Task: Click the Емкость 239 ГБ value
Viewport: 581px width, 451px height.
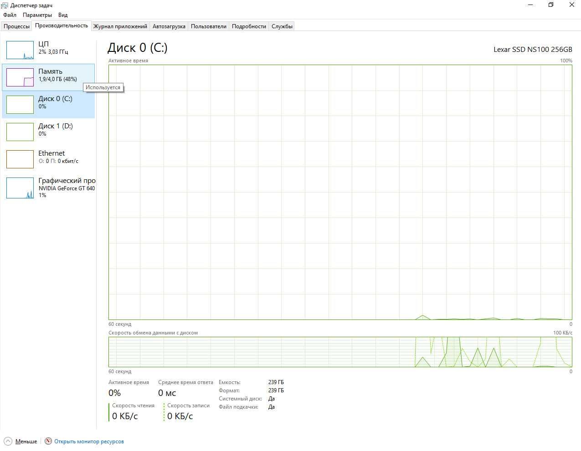Action: click(276, 382)
